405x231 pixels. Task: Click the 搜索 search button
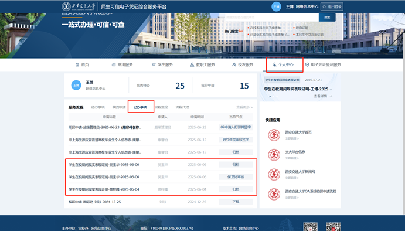pos(327,18)
